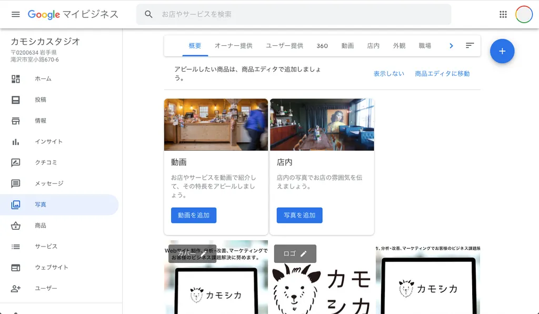Open the account profile avatar
Viewport: 539px width, 314px height.
pos(524,14)
